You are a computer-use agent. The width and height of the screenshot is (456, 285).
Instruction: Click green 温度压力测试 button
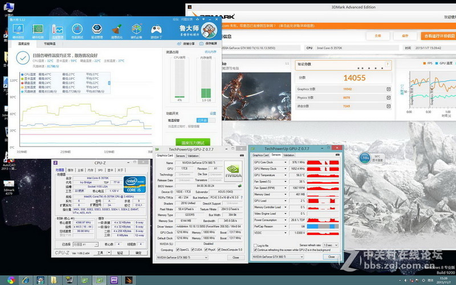pos(193,142)
